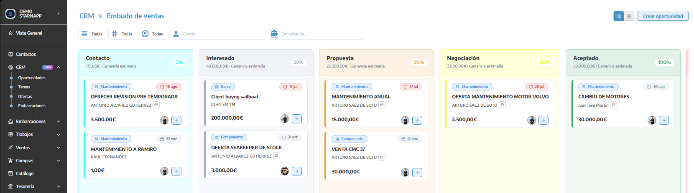Open arrow on CAMBIO DE MOTORES card
Viewport: 694px width, 193px height.
point(664,120)
